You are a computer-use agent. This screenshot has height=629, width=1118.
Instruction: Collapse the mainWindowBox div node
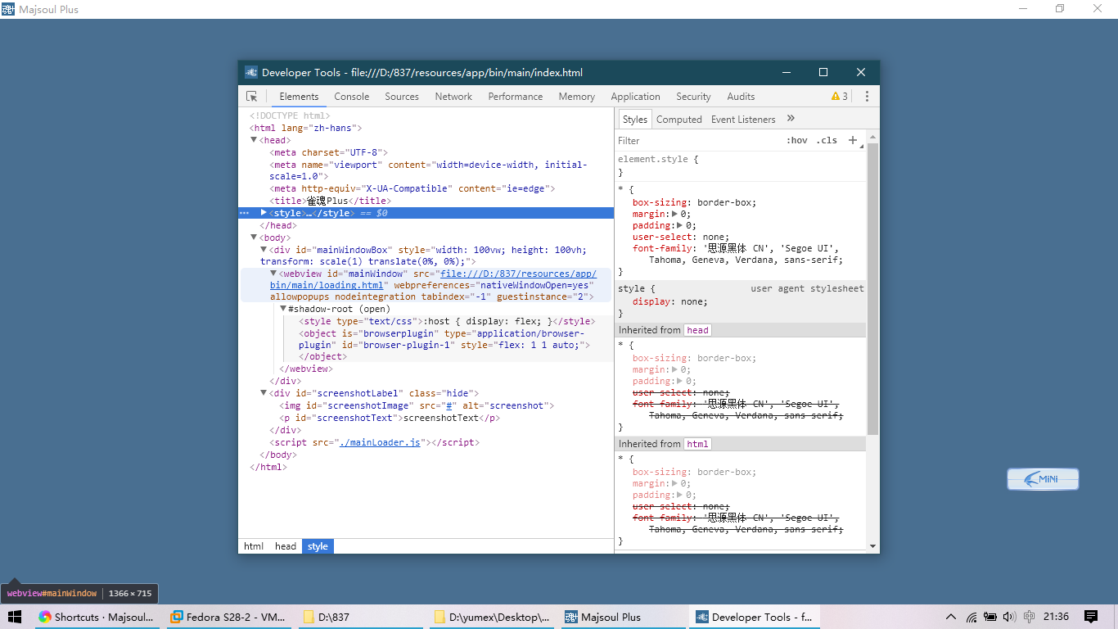(x=264, y=250)
